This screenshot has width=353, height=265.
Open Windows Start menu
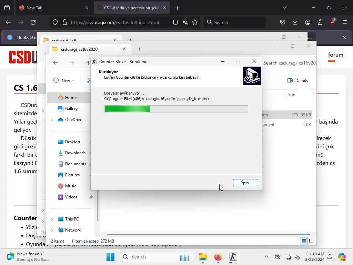(x=110, y=257)
